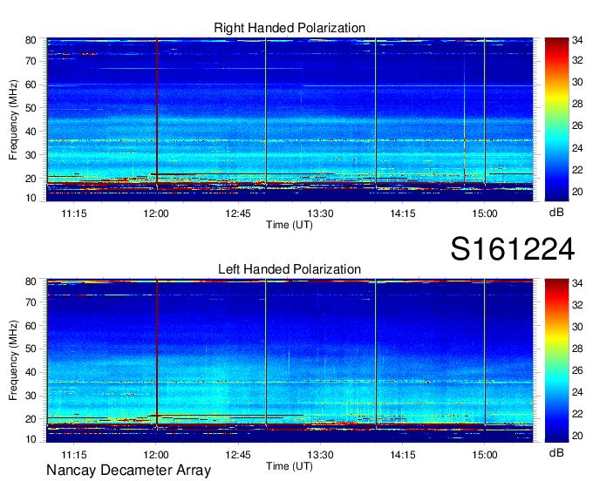
Task: Click the 20 MHz tick label of Right Handed plot
Action: coord(31,179)
